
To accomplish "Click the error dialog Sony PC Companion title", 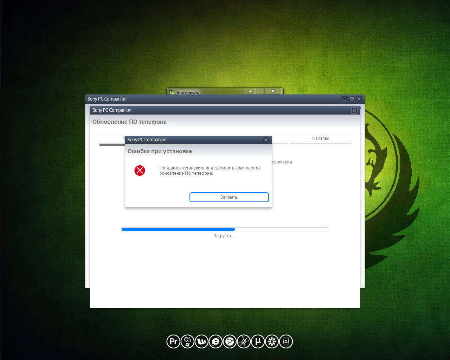I will (147, 140).
